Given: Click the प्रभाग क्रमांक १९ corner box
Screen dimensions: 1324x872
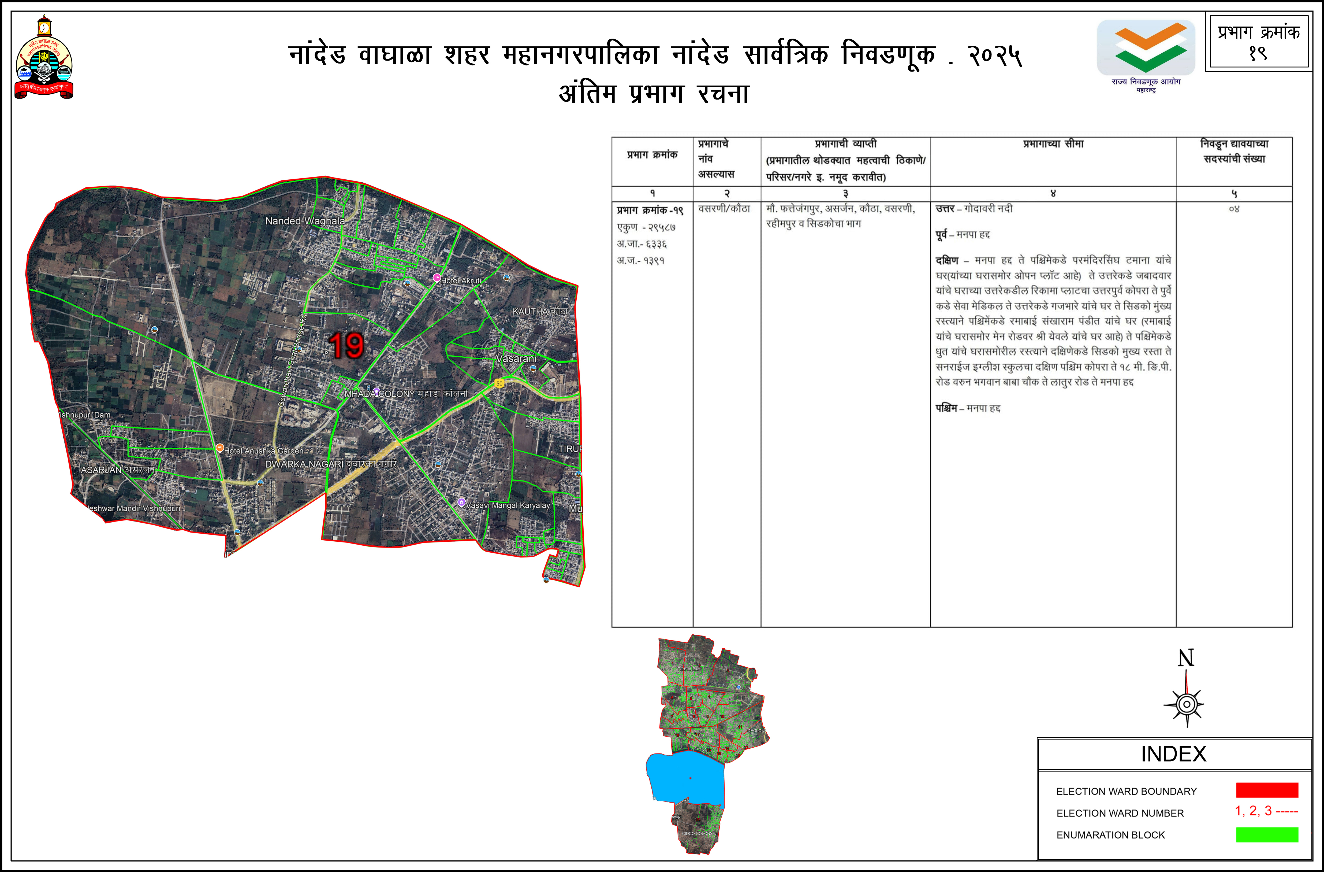Looking at the screenshot, I should tap(1258, 42).
